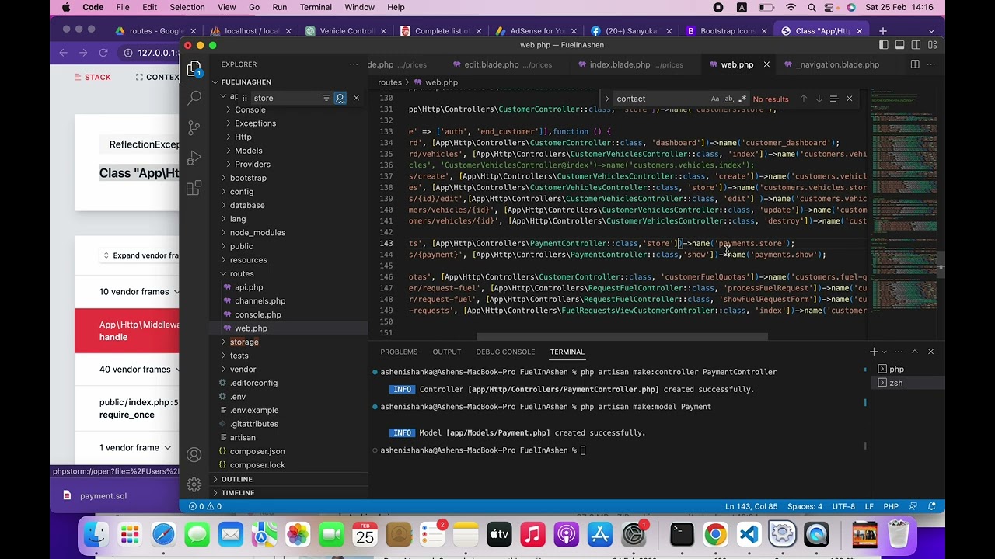995x559 pixels.
Task: Create a new terminal with the plus icon
Action: [874, 352]
